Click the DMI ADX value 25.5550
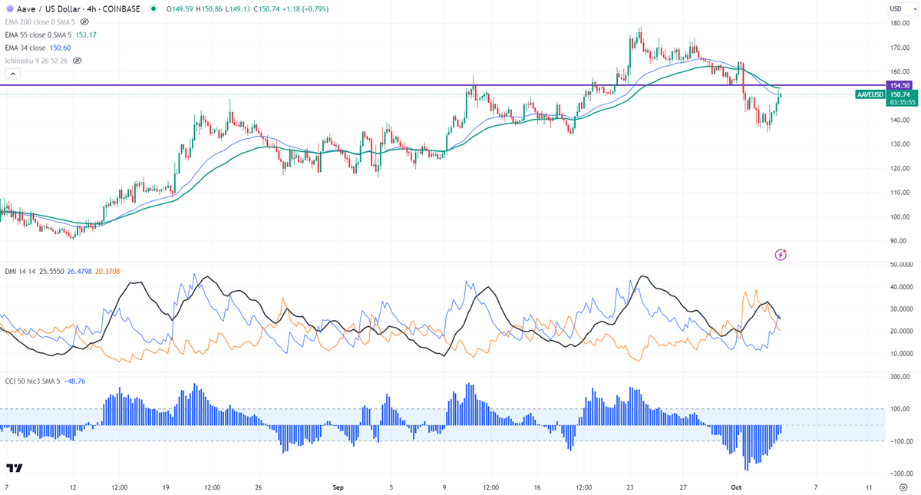The width and height of the screenshot is (921, 495). [x=50, y=271]
